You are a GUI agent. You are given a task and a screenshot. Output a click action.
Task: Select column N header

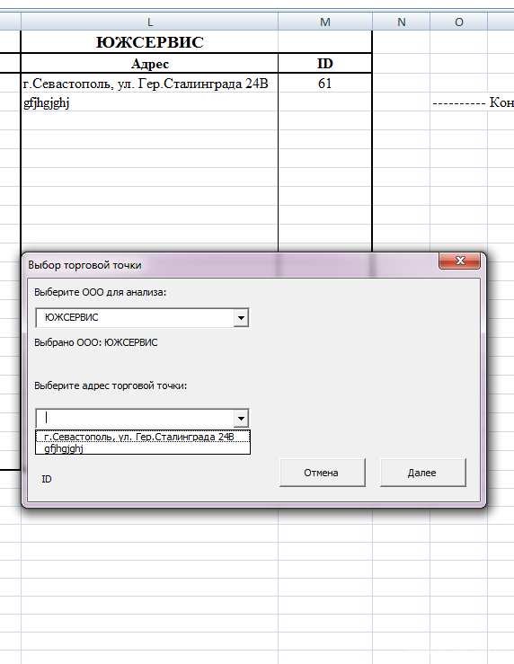[x=402, y=22]
